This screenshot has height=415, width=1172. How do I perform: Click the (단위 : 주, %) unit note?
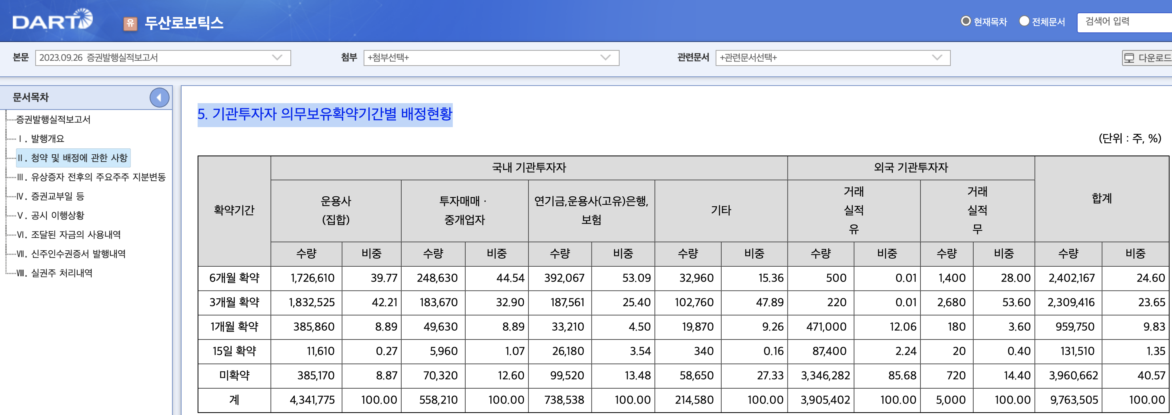[1130, 138]
